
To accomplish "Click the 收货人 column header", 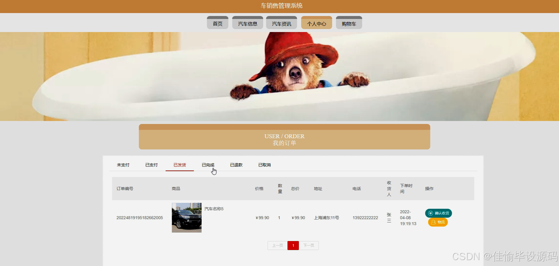I will (389, 189).
